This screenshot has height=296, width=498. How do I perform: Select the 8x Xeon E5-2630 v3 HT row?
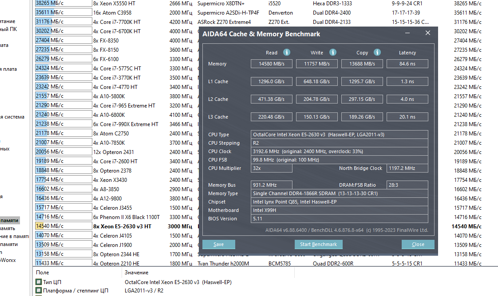click(122, 227)
